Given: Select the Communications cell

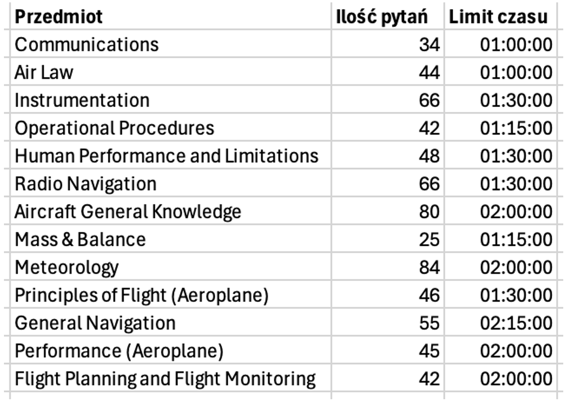Looking at the screenshot, I should point(171,44).
